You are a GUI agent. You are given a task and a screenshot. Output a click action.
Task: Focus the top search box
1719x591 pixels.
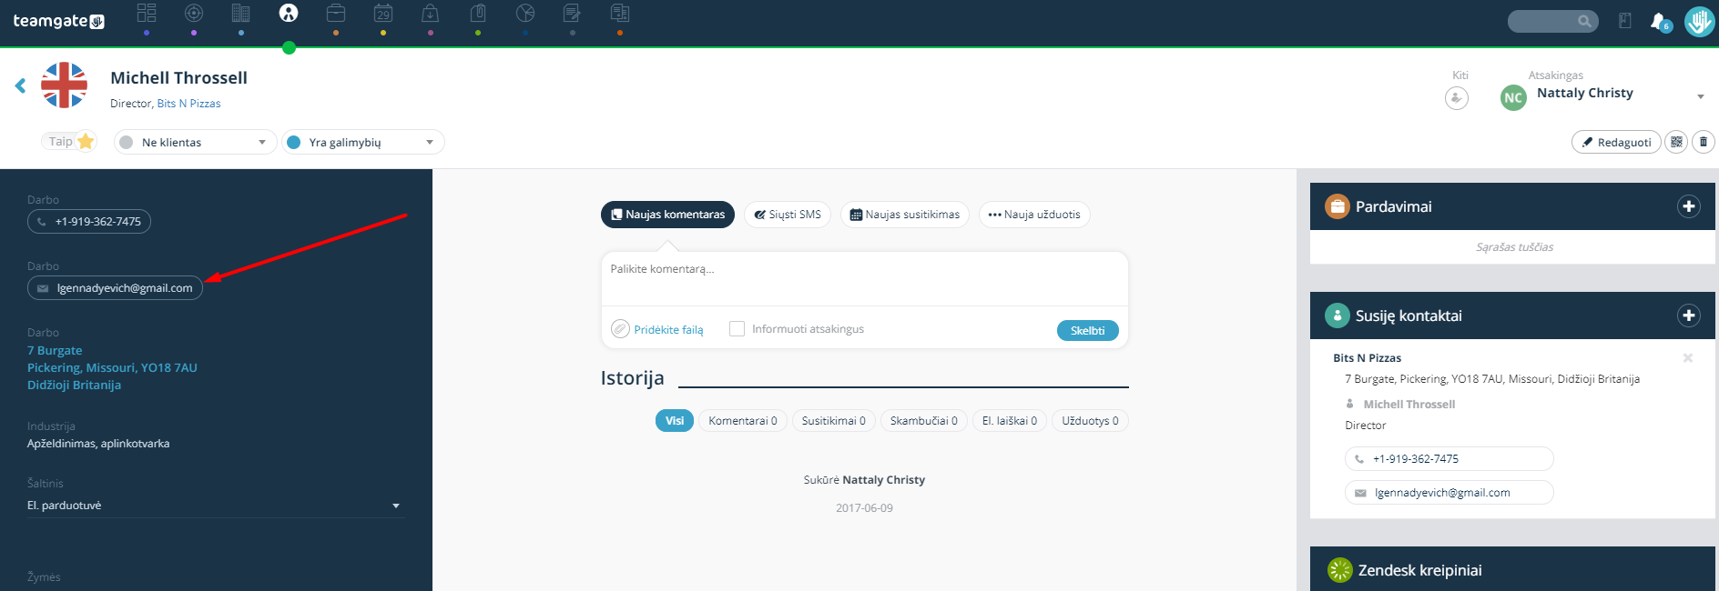[1553, 21]
